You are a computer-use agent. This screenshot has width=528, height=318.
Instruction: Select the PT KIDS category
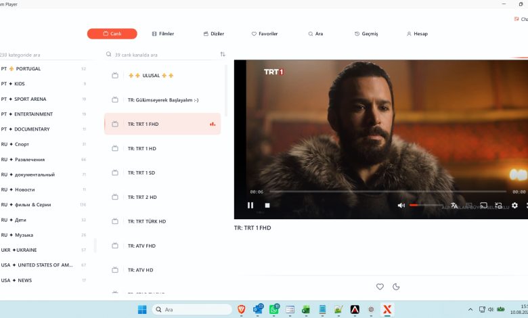(x=43, y=84)
